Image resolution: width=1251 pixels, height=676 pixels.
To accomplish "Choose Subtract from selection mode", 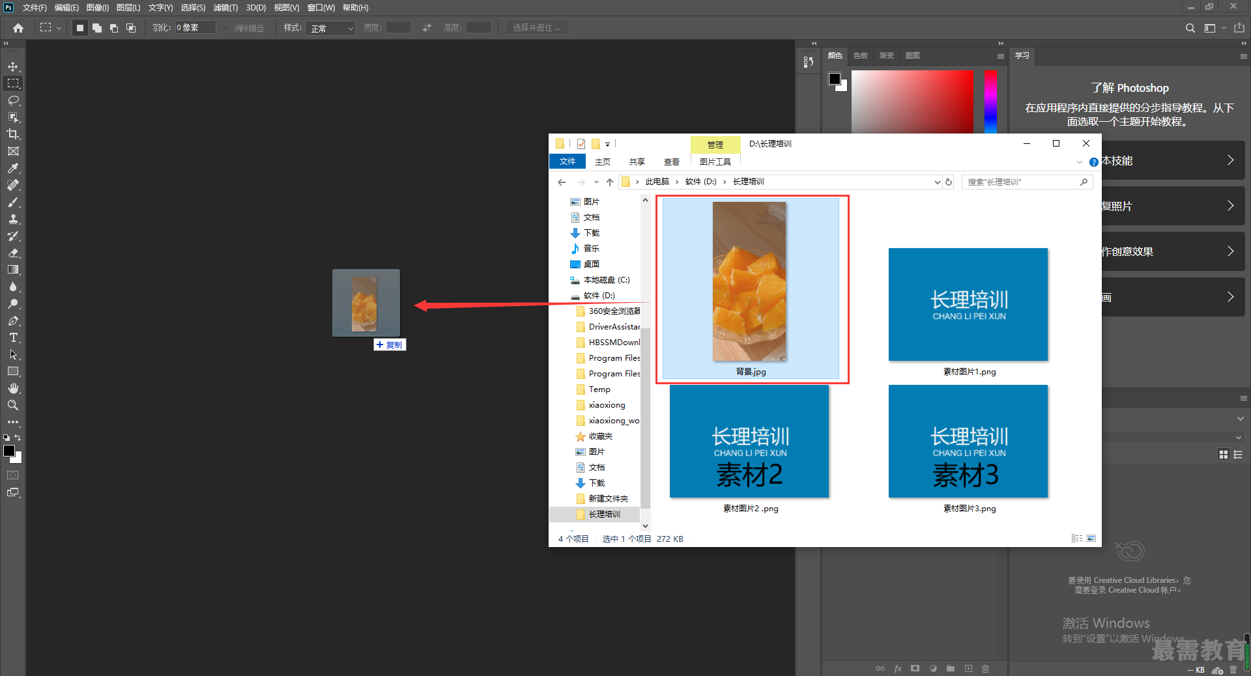I will point(114,28).
